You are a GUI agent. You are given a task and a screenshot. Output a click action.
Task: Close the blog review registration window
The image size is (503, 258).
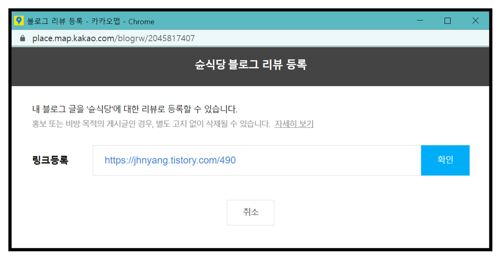click(476, 21)
